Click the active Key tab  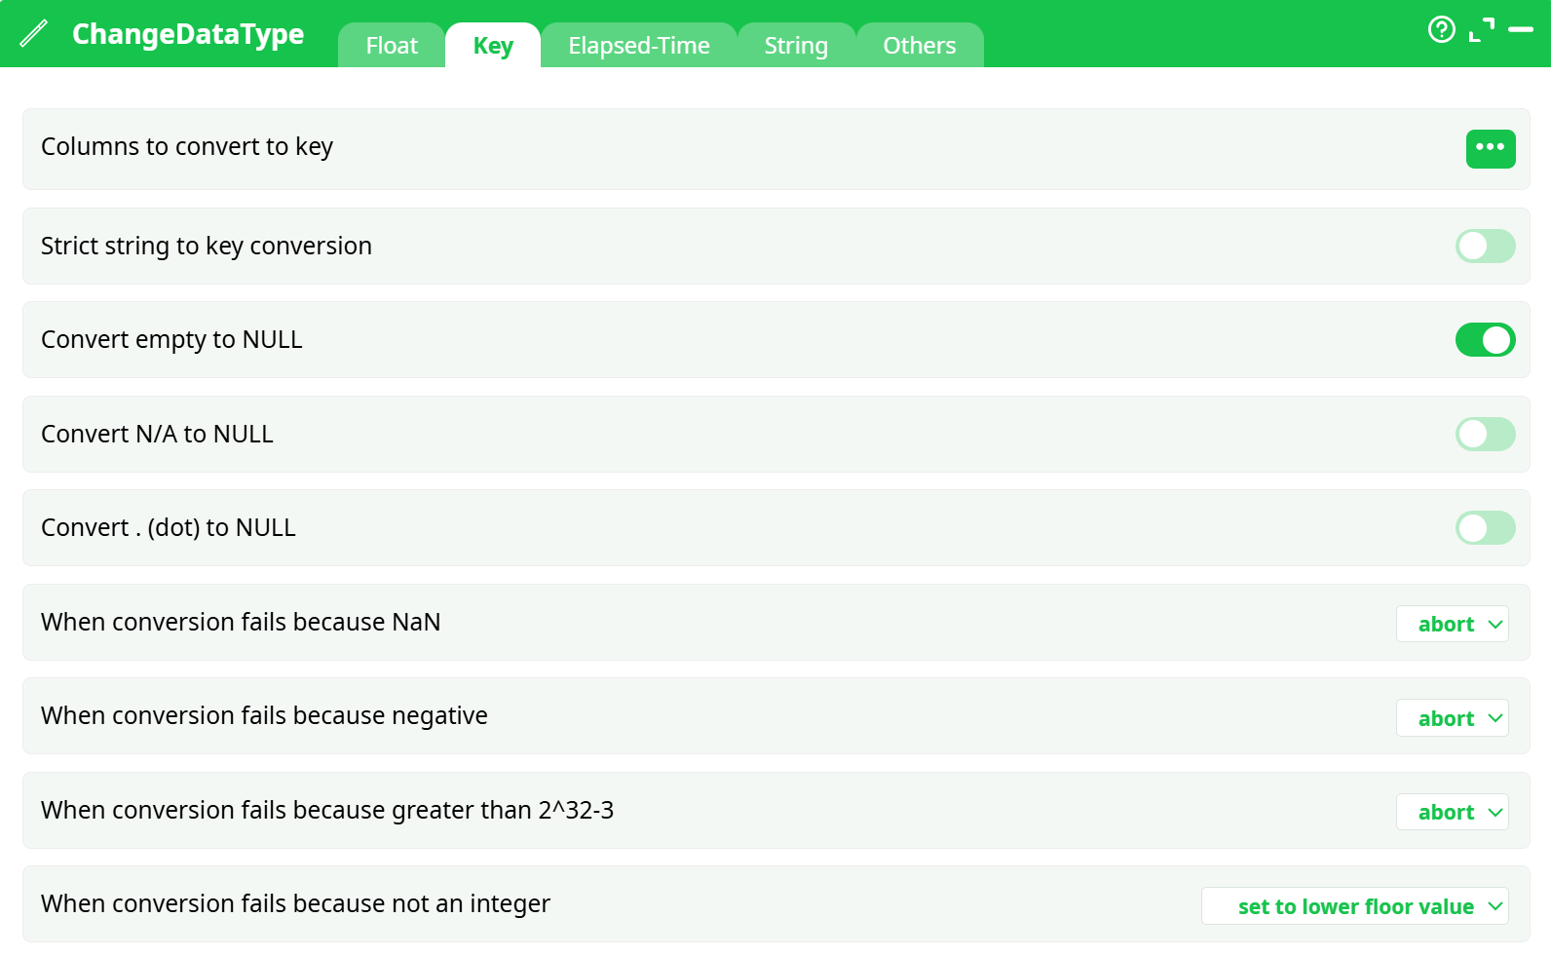pyautogui.click(x=493, y=46)
